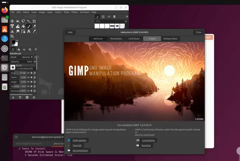Pick the Paintbrush tool
The height and width of the screenshot is (161, 240).
[28, 26]
